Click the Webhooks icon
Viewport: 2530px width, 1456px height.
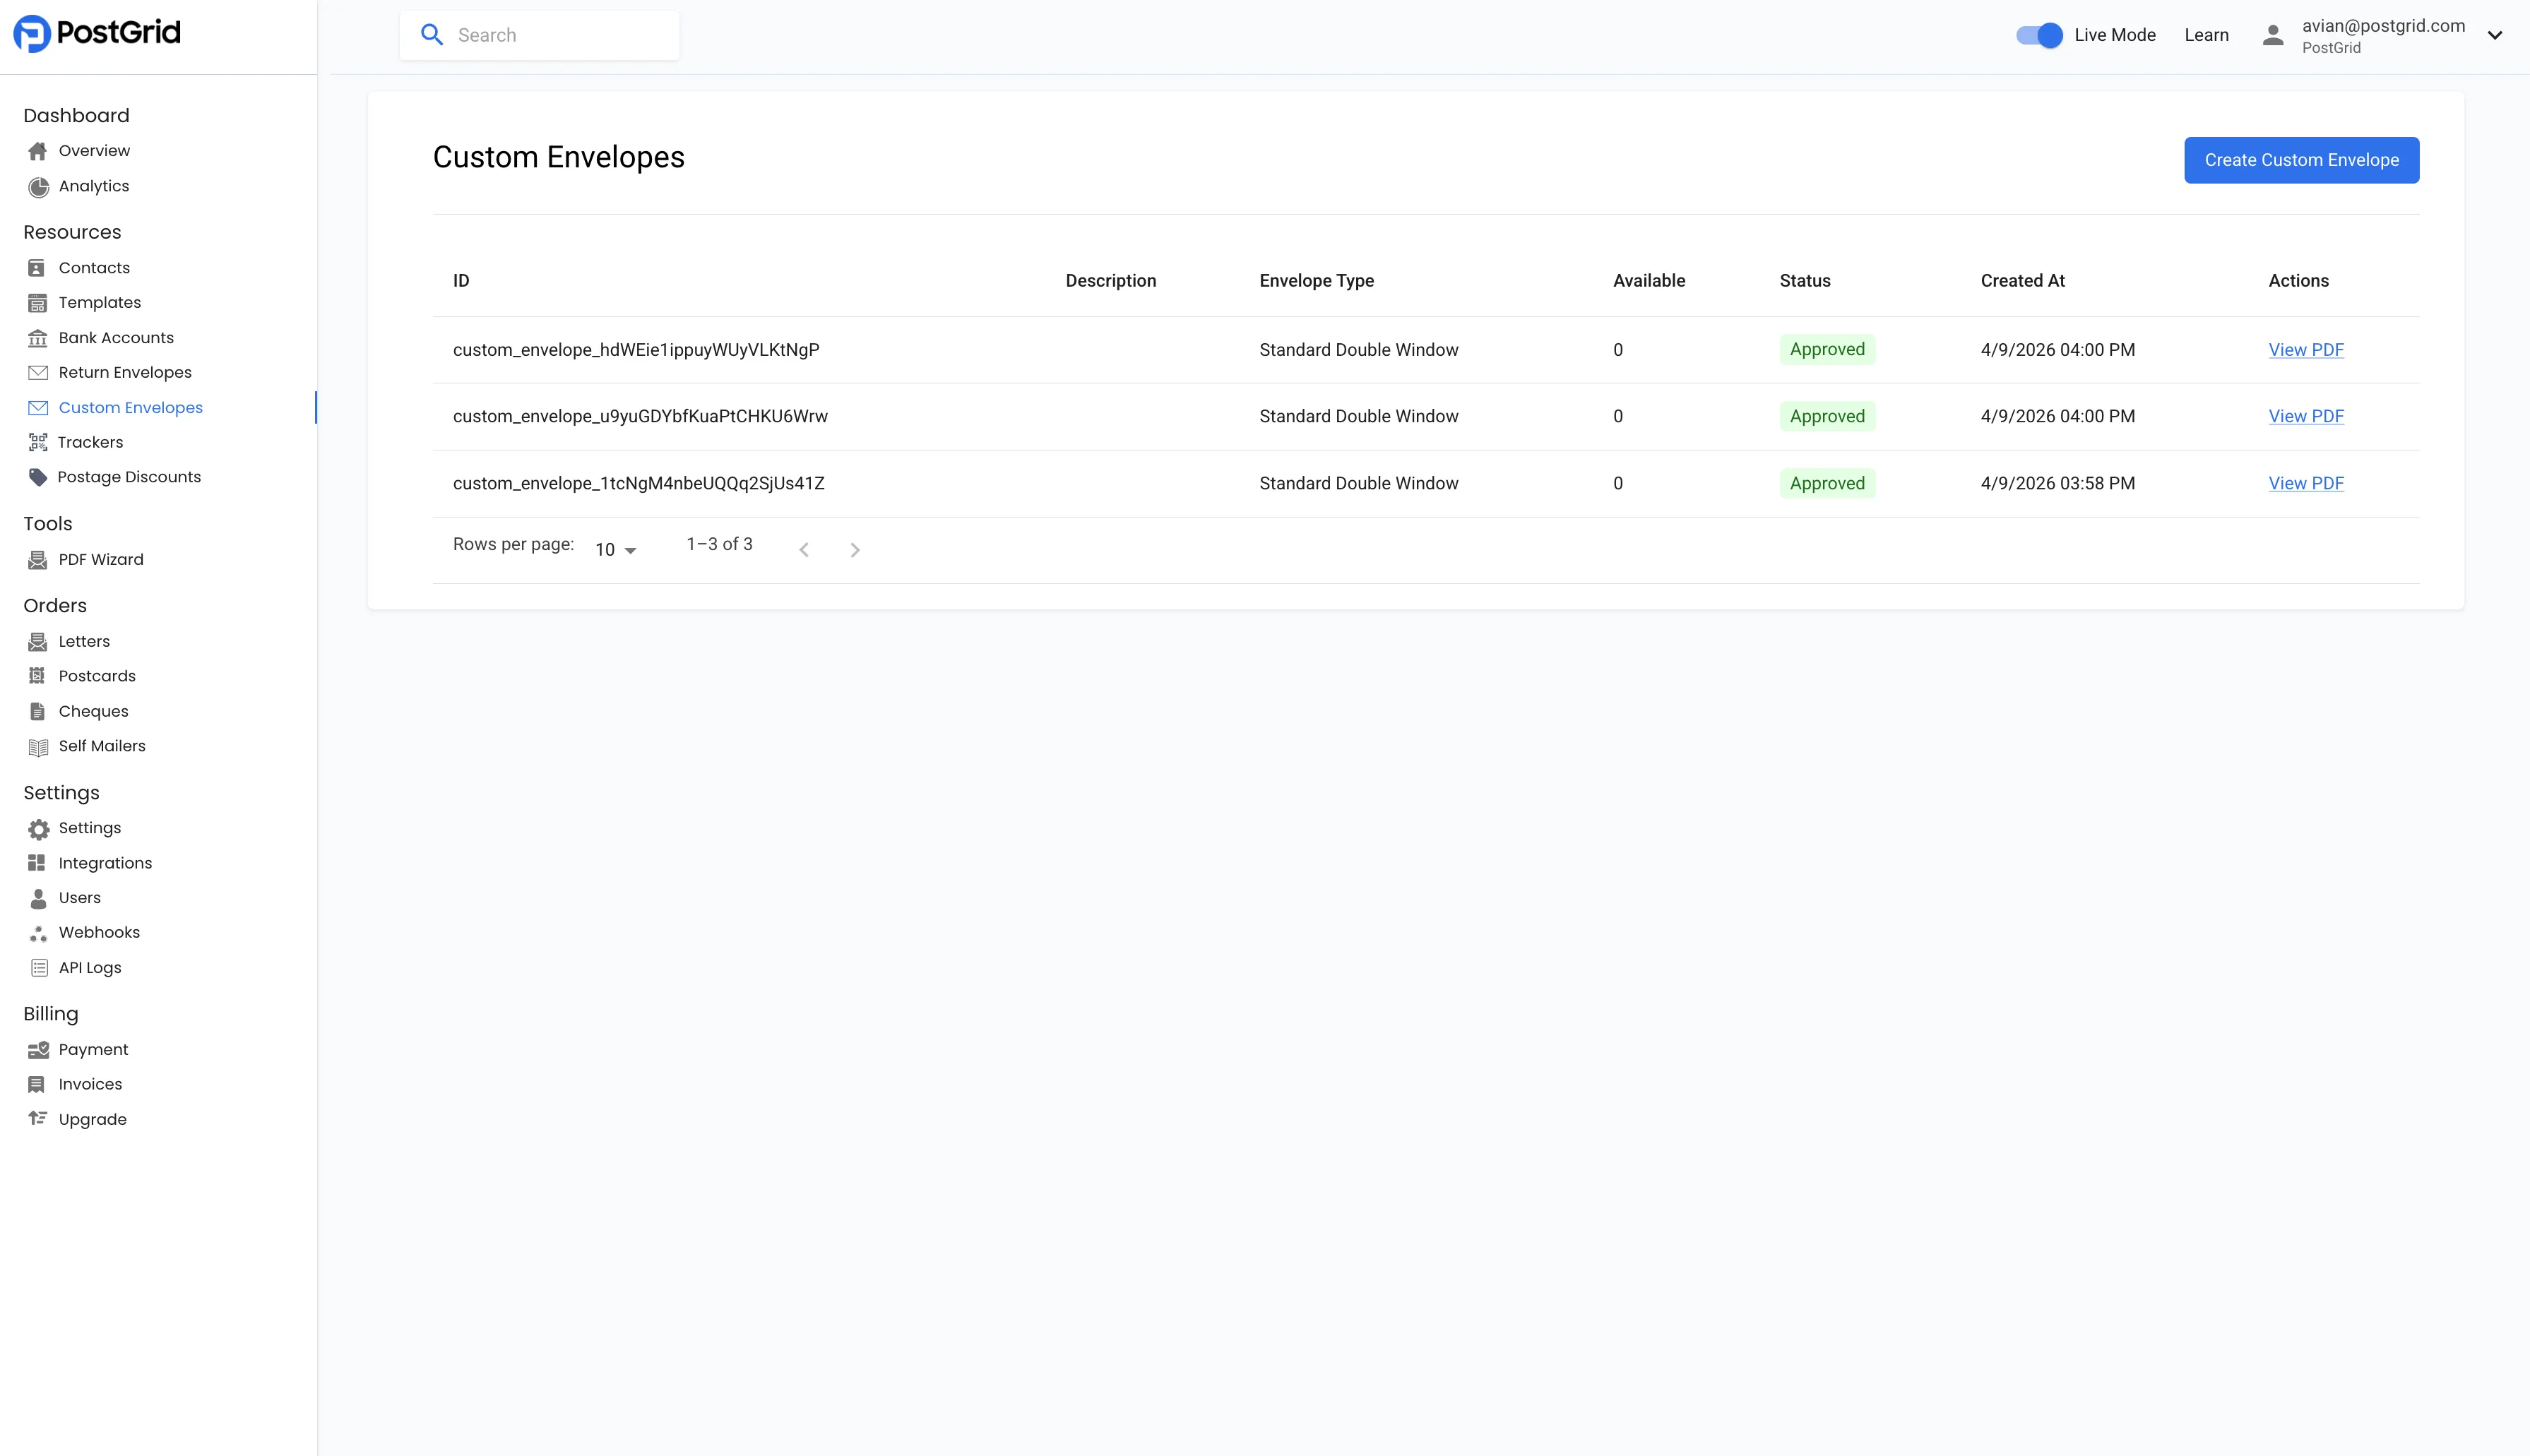point(38,933)
